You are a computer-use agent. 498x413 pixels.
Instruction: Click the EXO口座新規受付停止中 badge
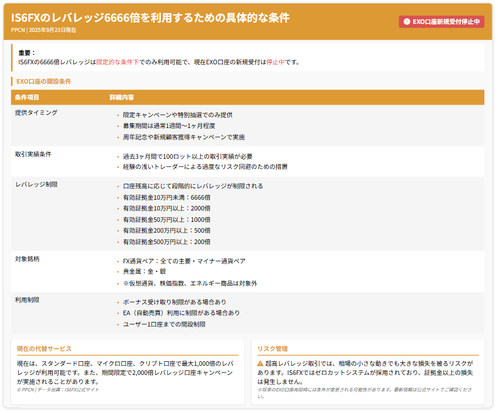click(x=441, y=22)
